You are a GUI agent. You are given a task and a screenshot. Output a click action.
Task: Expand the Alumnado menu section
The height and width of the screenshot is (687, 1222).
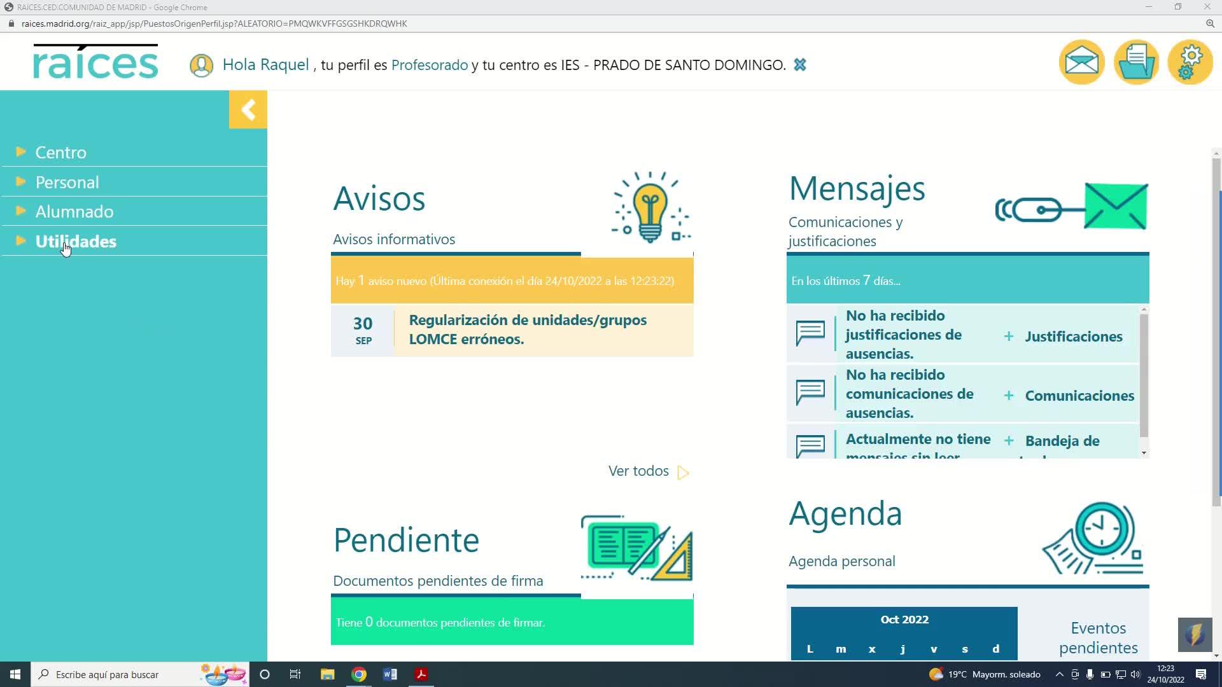(x=74, y=212)
